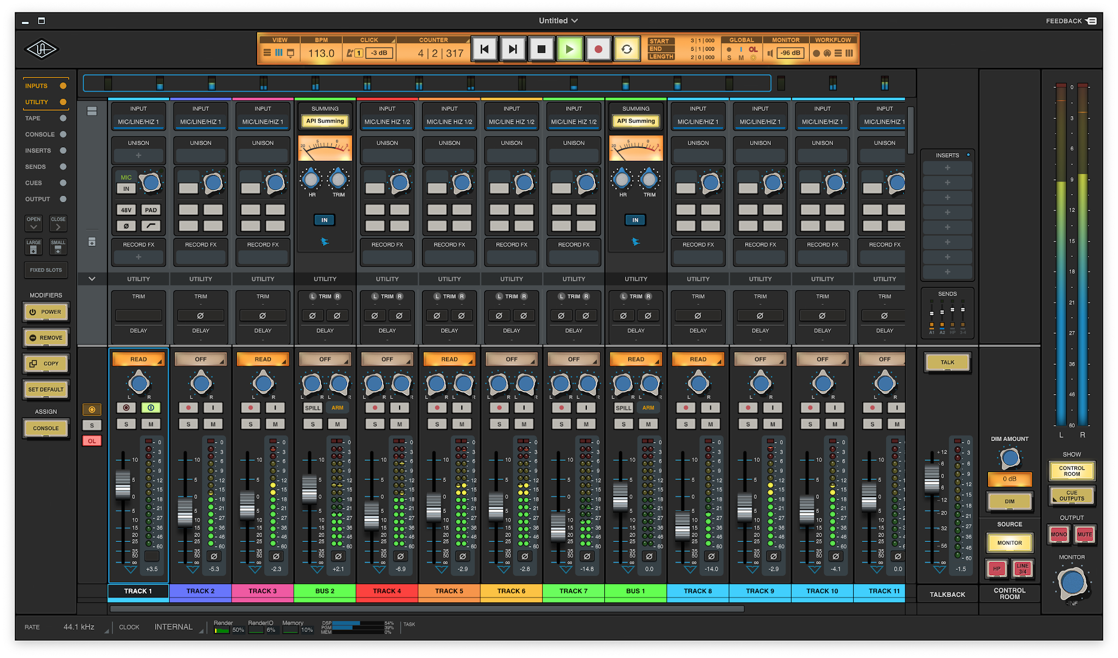Image resolution: width=1118 pixels, height=658 pixels.
Task: Click the Unison plus slot on Track 1
Action: pyautogui.click(x=139, y=156)
